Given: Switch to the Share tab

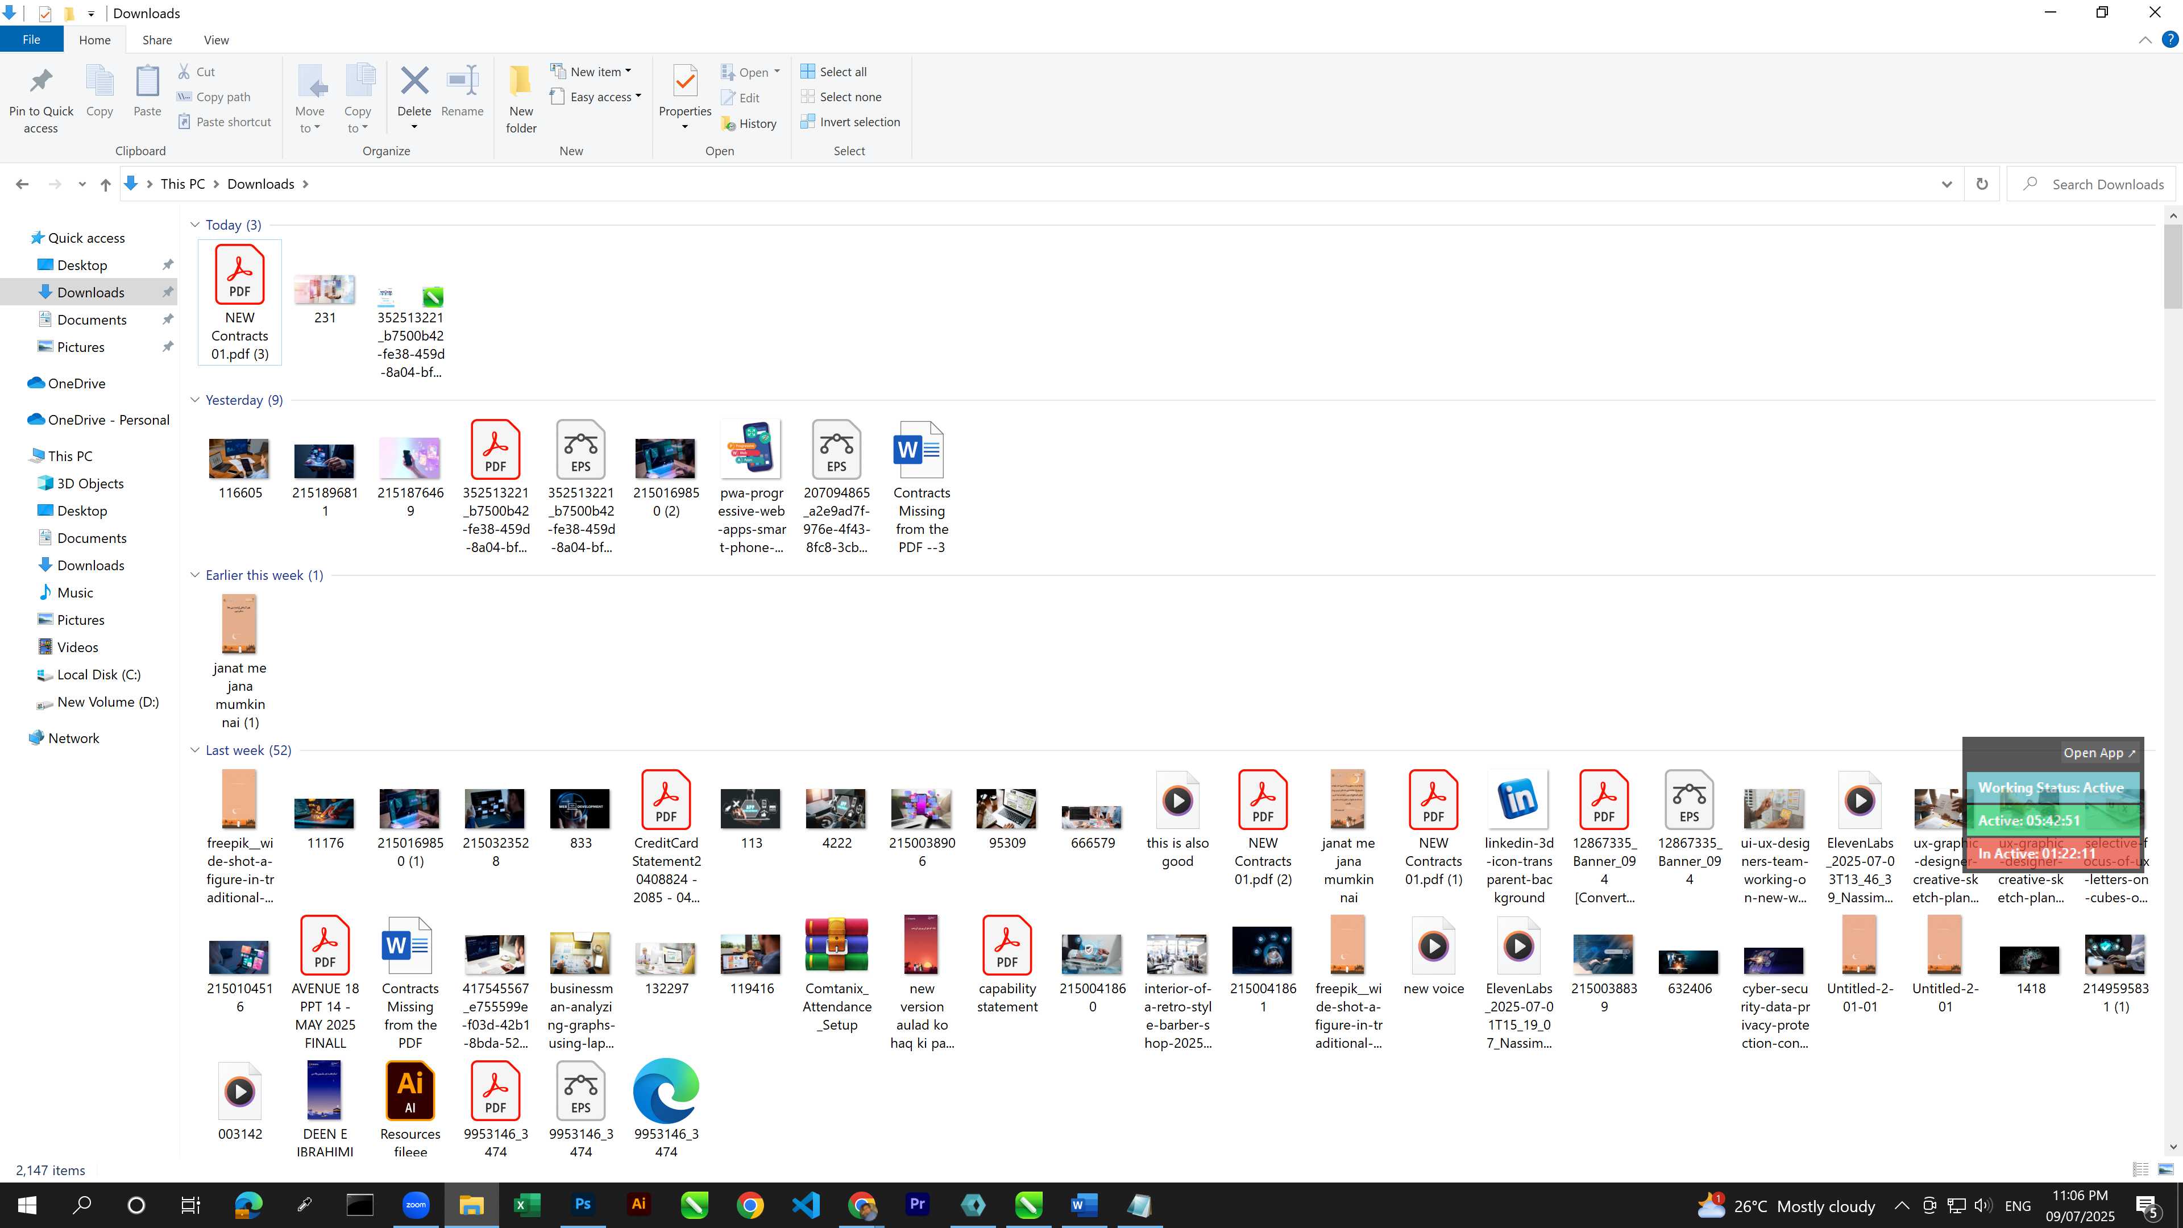Looking at the screenshot, I should 157,40.
